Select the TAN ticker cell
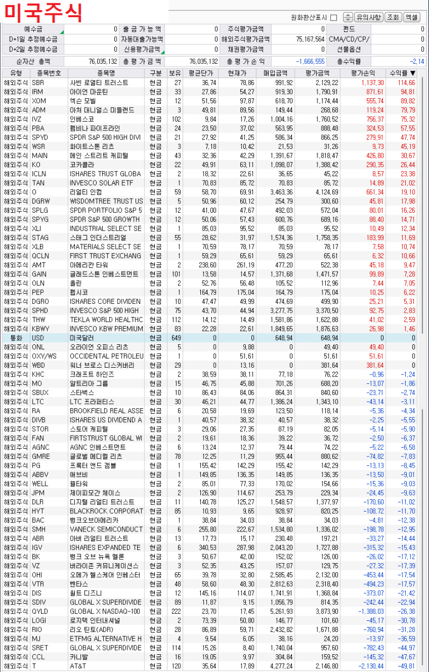This screenshot has width=429, height=672. pos(49,183)
